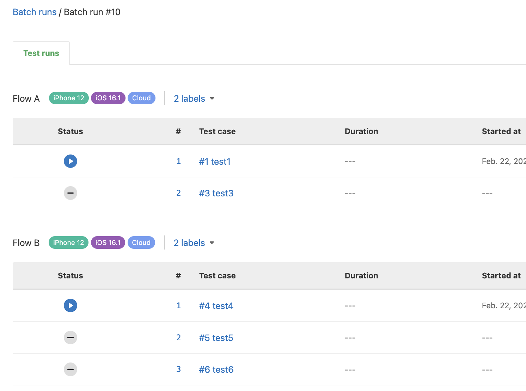Click run number 2 in Flow A

coord(179,193)
